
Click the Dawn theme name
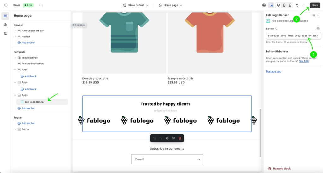(16, 5)
